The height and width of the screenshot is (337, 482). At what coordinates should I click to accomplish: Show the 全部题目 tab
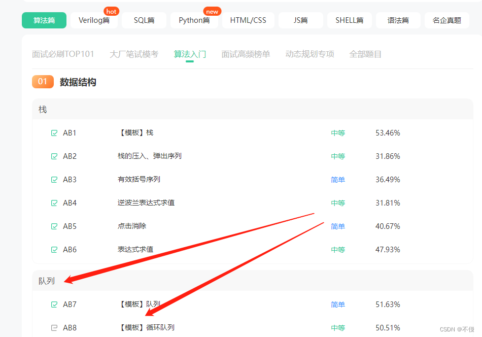coord(365,54)
